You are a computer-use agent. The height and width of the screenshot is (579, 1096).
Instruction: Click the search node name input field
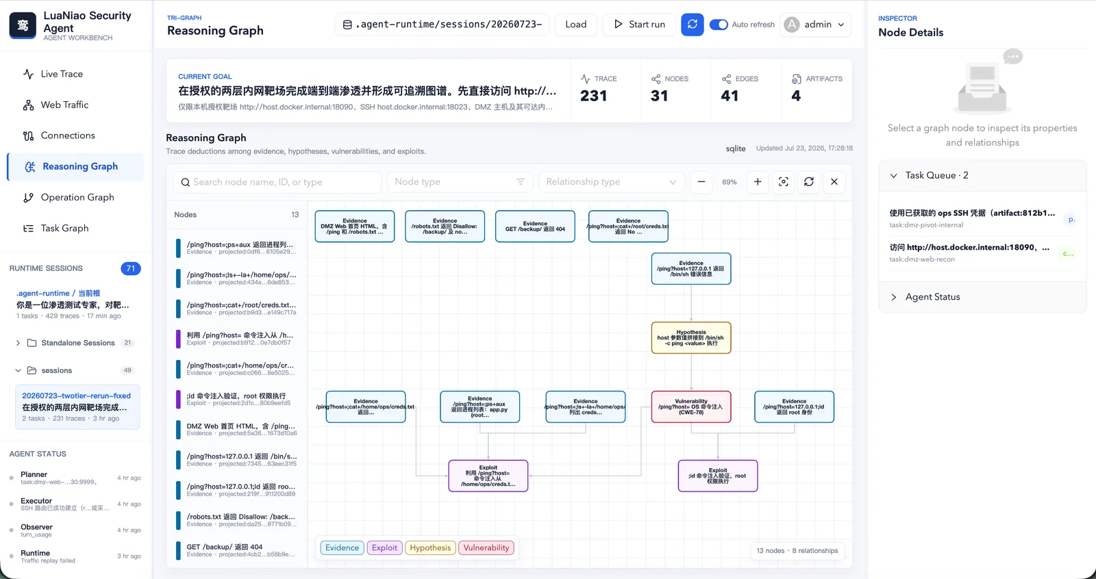coord(277,182)
